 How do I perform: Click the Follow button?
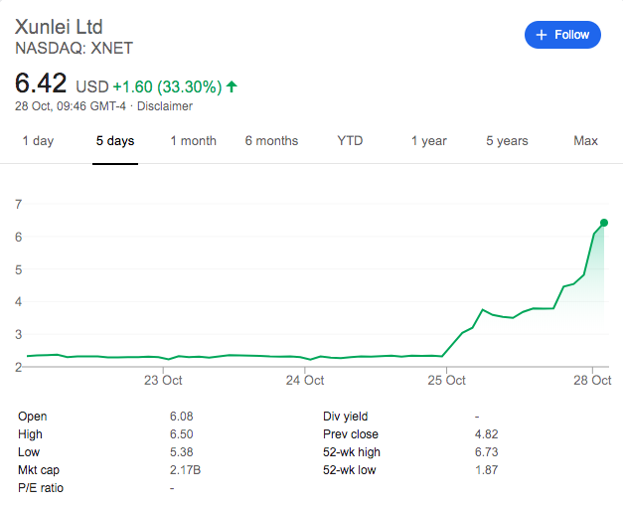coord(562,35)
